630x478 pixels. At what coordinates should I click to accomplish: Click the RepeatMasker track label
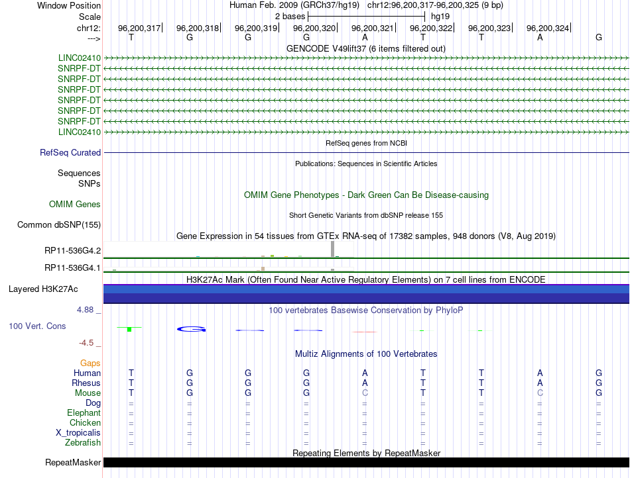pyautogui.click(x=73, y=462)
